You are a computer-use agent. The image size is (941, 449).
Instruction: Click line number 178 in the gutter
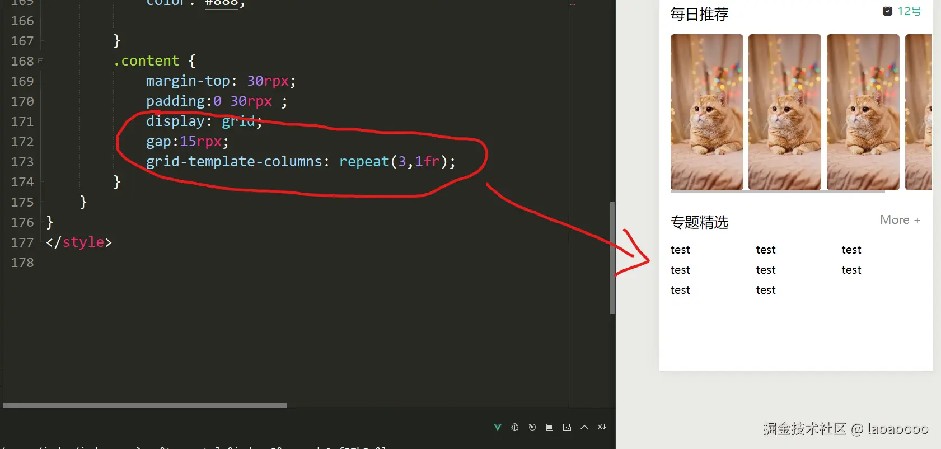(22, 263)
